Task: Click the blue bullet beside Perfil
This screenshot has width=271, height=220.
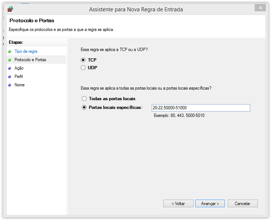Action: tap(9, 76)
